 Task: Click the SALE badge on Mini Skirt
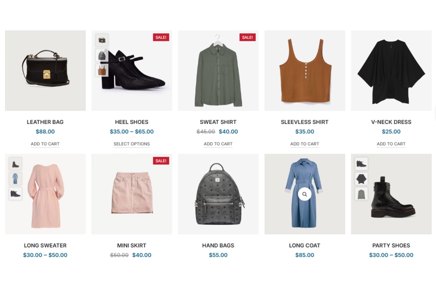click(161, 161)
